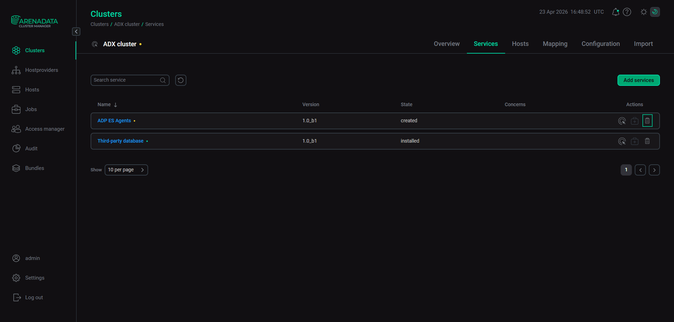The height and width of the screenshot is (322, 674).
Task: Click the Actions column header
Action: 635,105
